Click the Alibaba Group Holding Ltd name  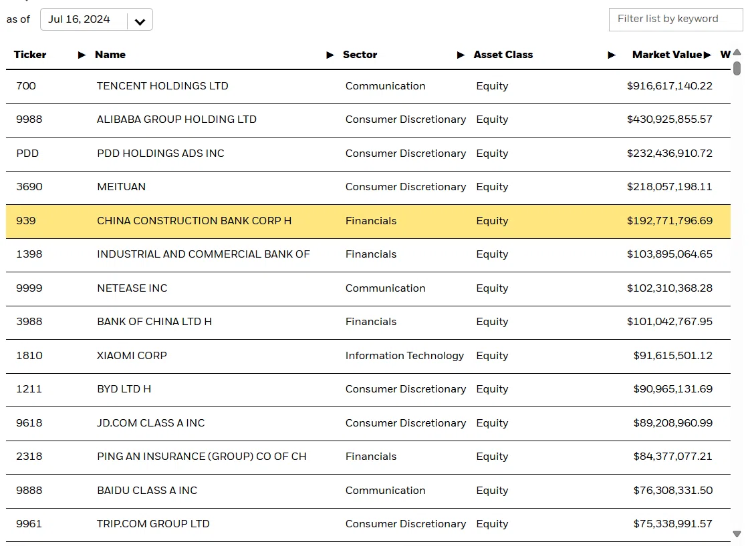176,119
